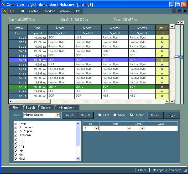
Task: Switch to the Search tab
Action: point(30,108)
